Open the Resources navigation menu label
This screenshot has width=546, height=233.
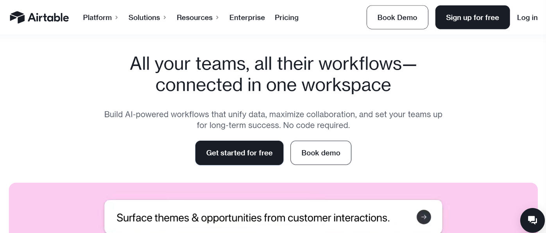point(194,18)
